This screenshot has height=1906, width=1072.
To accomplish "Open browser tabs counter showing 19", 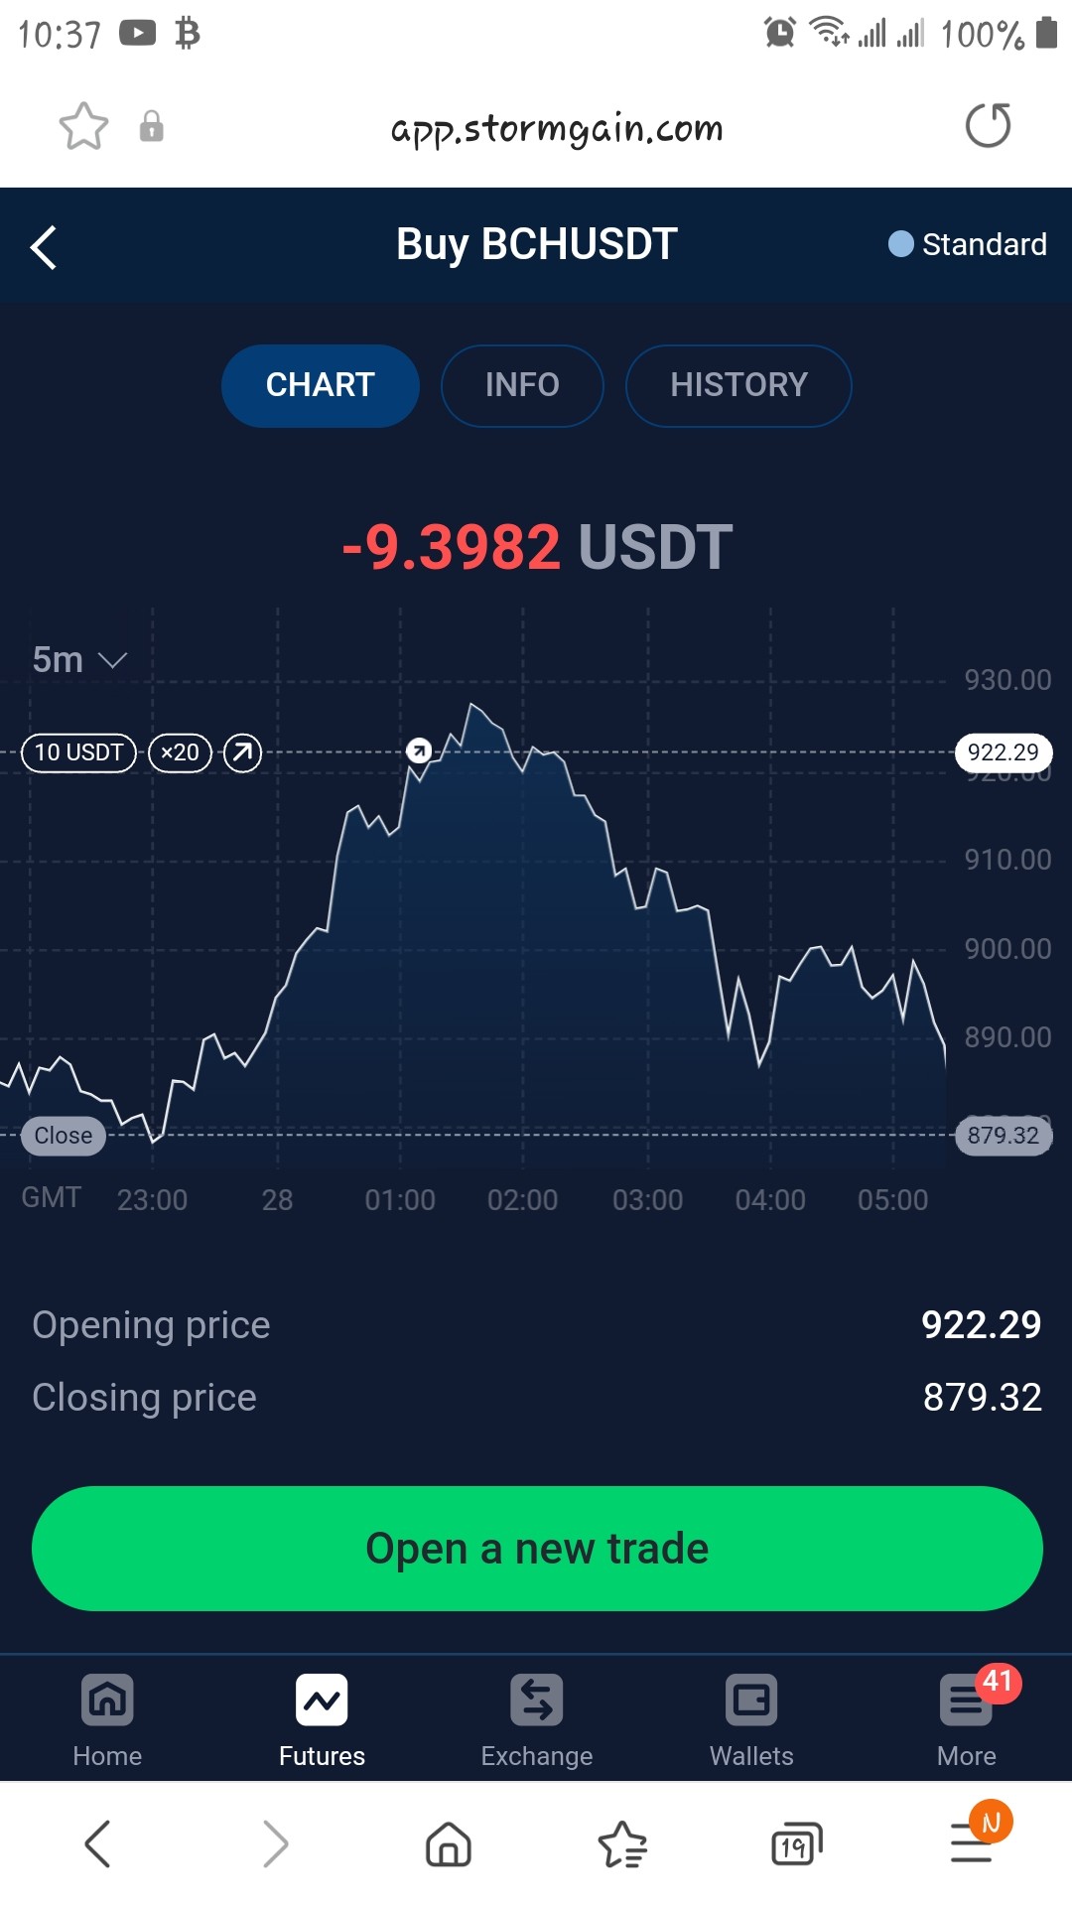I will [796, 1844].
